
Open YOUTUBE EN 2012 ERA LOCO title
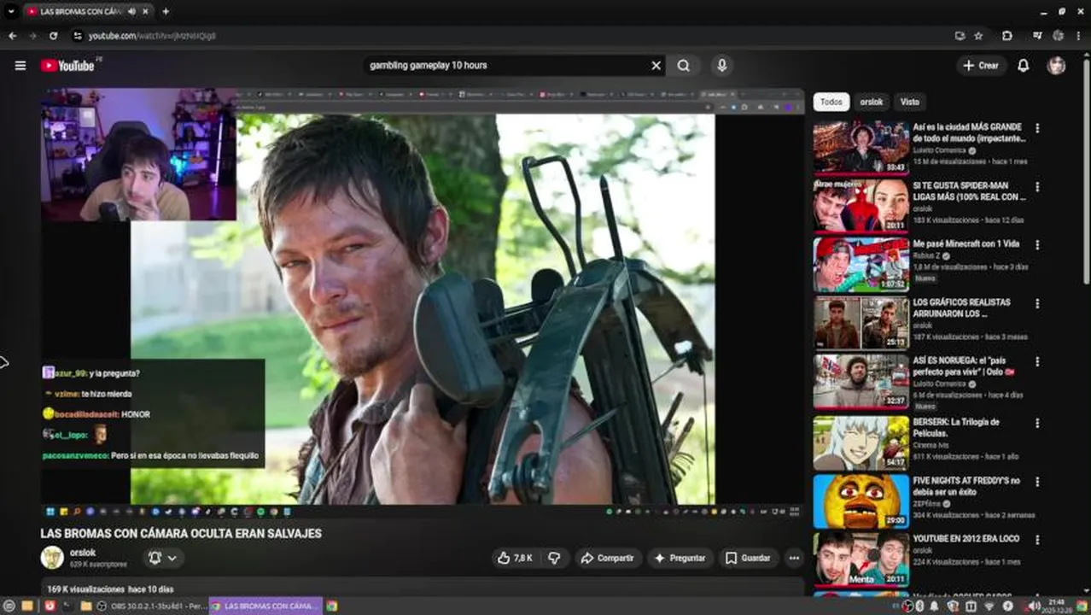point(966,539)
